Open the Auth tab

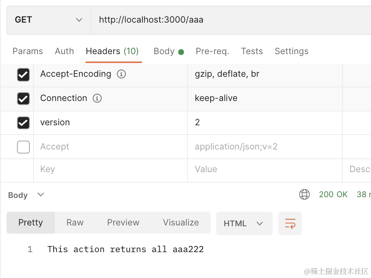tap(65, 51)
